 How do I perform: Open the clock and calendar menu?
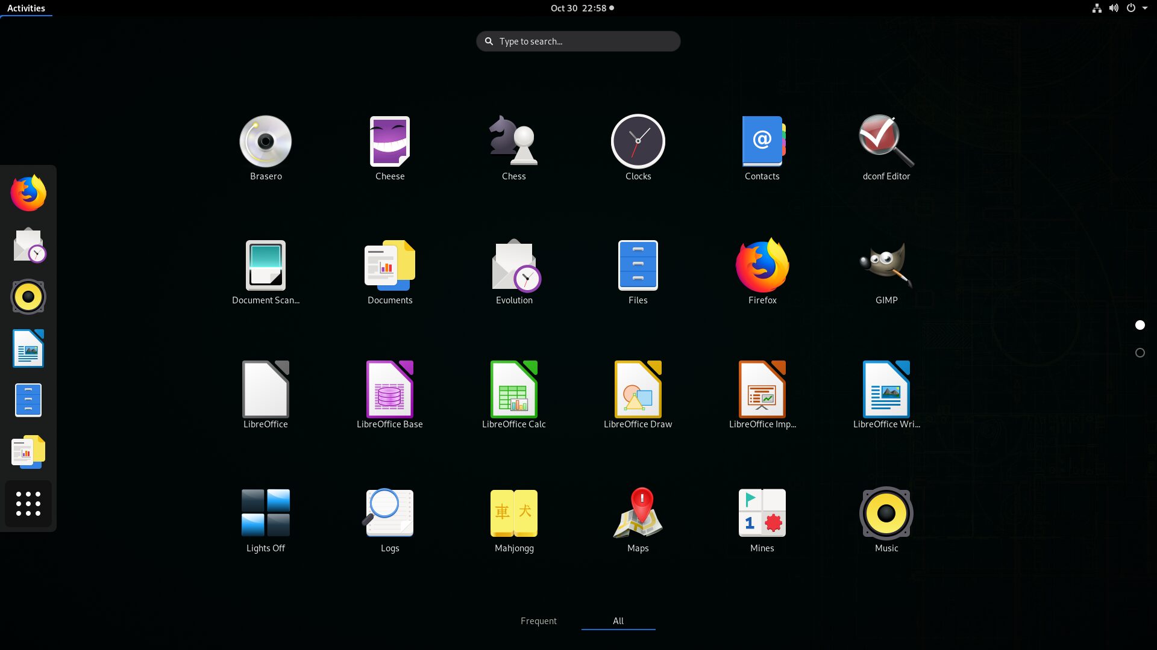(582, 8)
